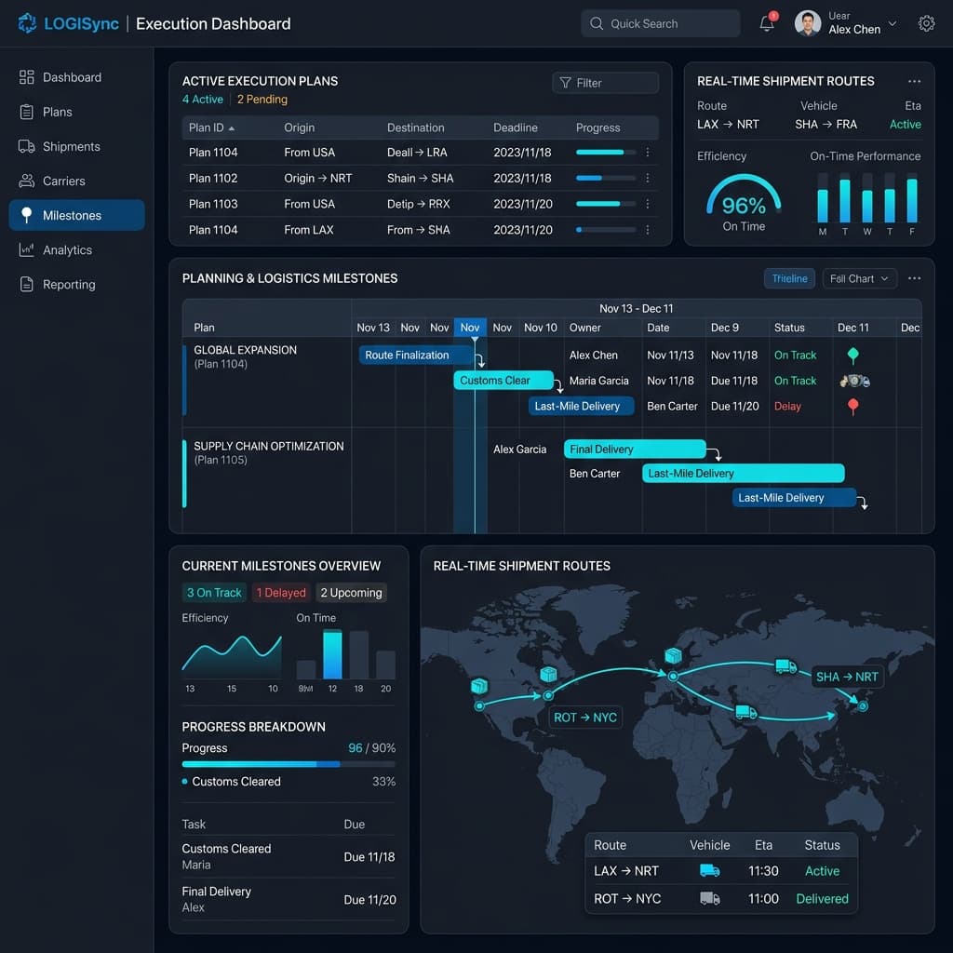Image resolution: width=953 pixels, height=953 pixels.
Task: Toggle the 1 Delayed filter chip
Action: (281, 593)
